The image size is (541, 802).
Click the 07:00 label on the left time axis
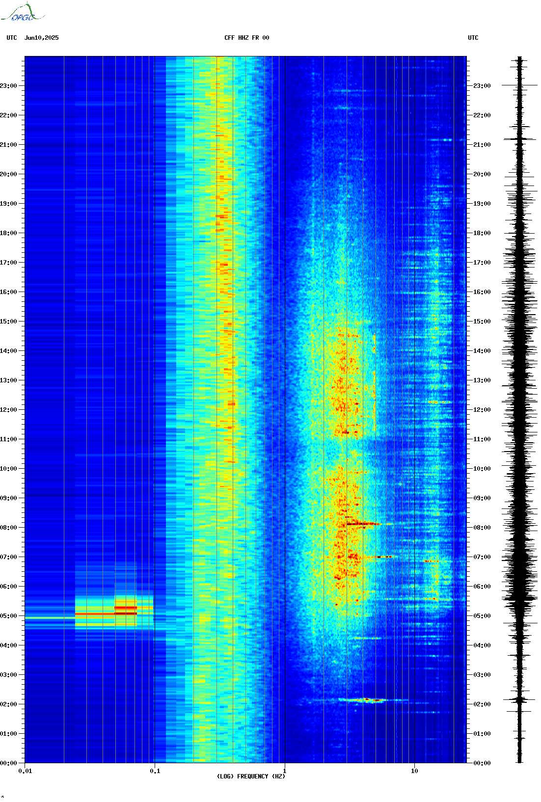8,557
